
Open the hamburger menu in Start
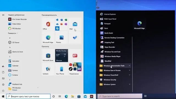[x=3, y=15]
